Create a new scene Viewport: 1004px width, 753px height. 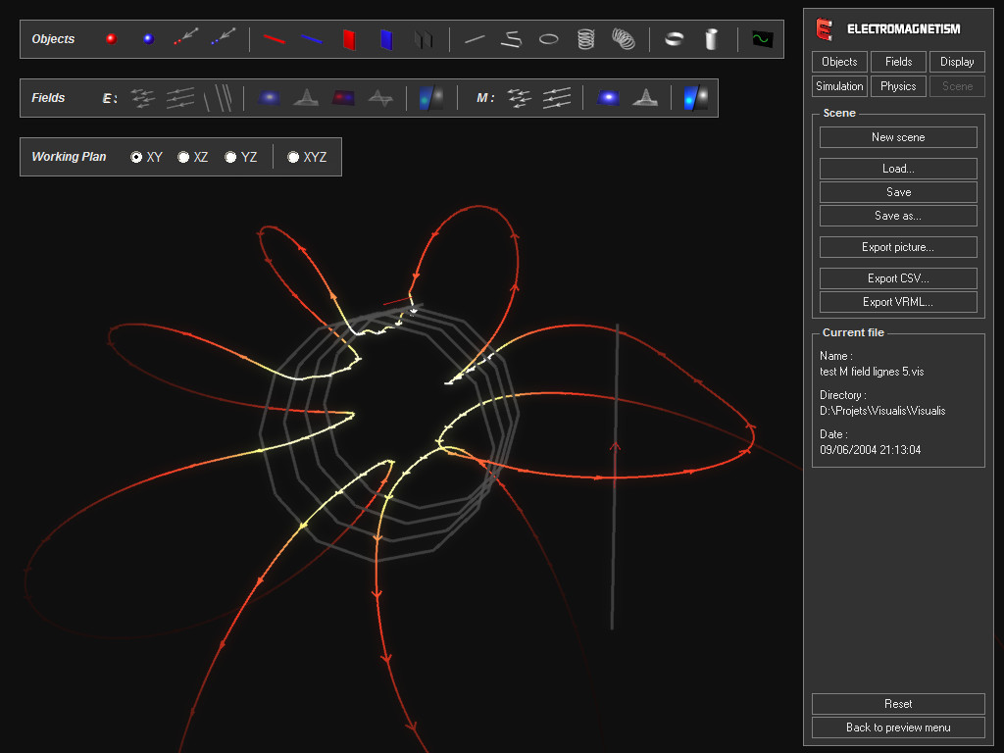[x=897, y=136]
